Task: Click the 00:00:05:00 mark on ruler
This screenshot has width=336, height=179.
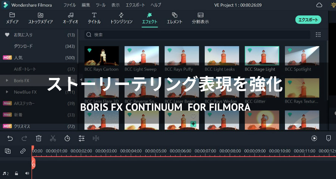Action: point(156,151)
